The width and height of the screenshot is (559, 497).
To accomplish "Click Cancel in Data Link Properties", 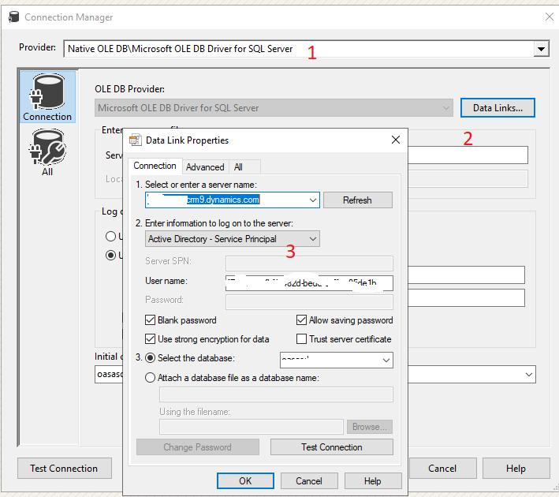I will coord(309,481).
